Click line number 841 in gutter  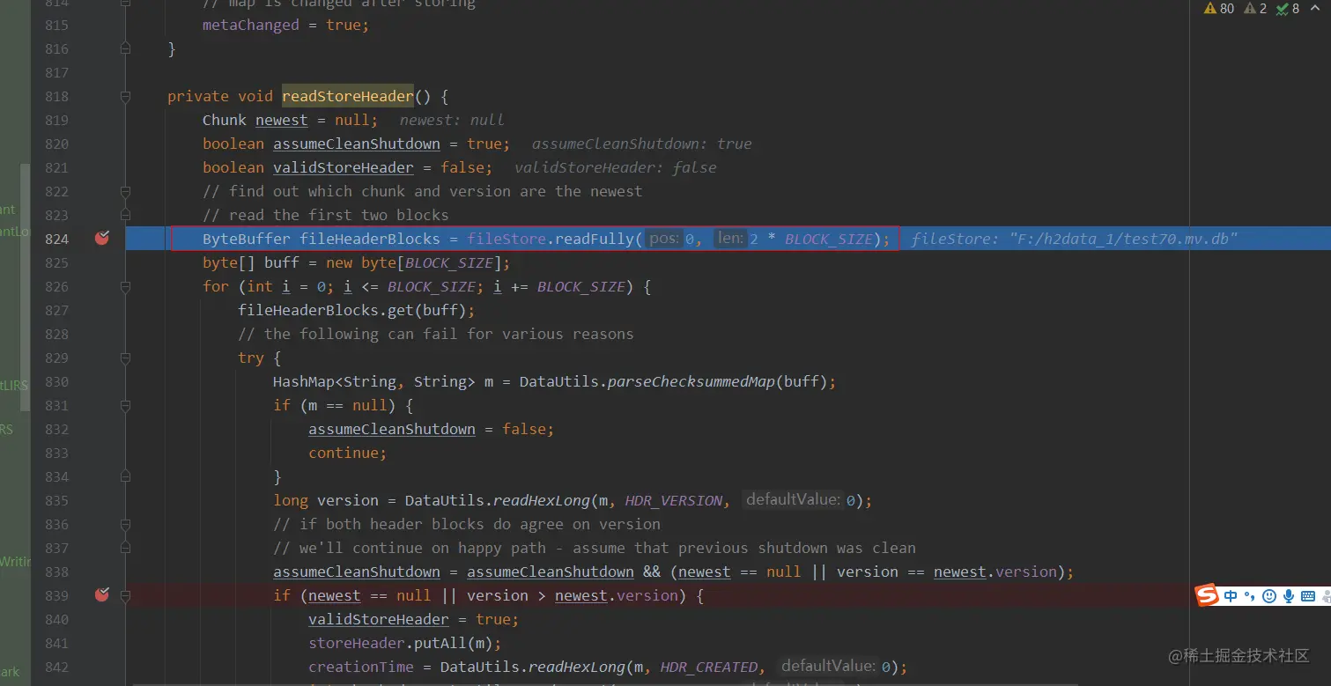(x=56, y=643)
